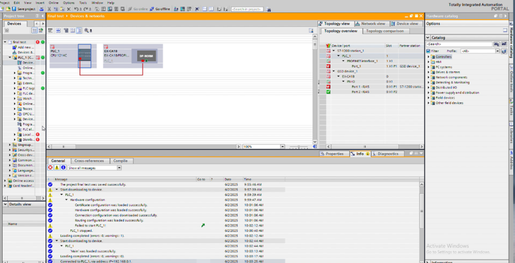Click the Redo arrow icon
The image size is (515, 263).
[85, 9]
